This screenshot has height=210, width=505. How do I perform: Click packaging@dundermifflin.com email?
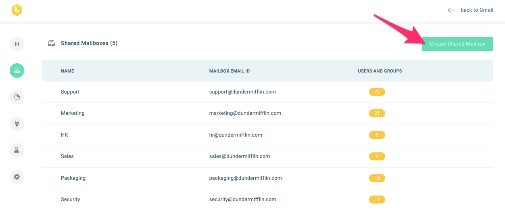point(245,178)
